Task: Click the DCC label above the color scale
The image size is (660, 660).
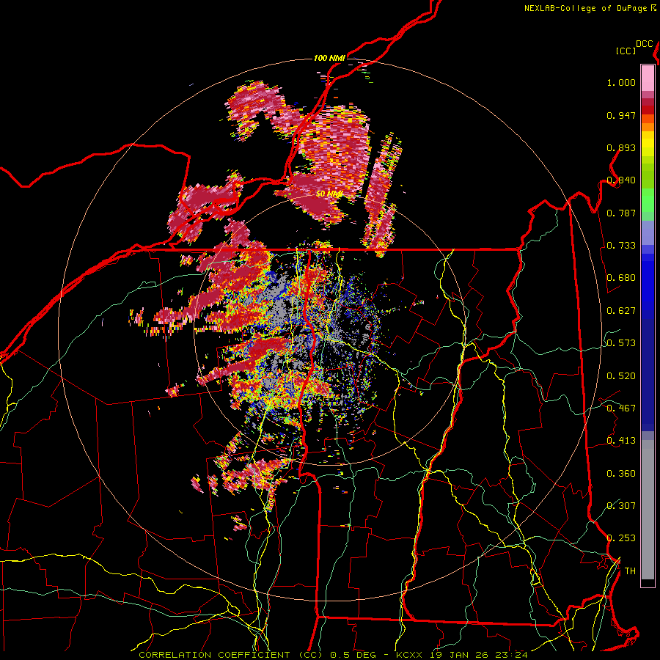Action: 645,44
